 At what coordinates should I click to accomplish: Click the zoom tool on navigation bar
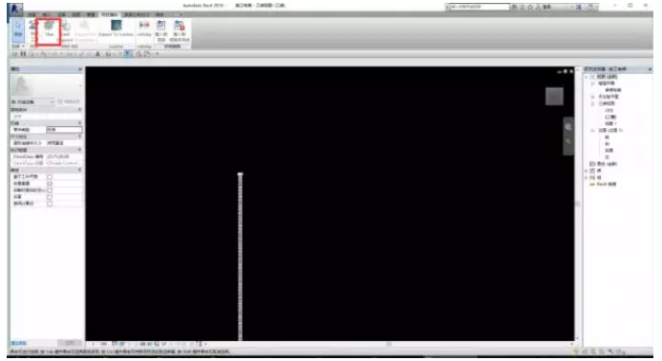pos(568,141)
